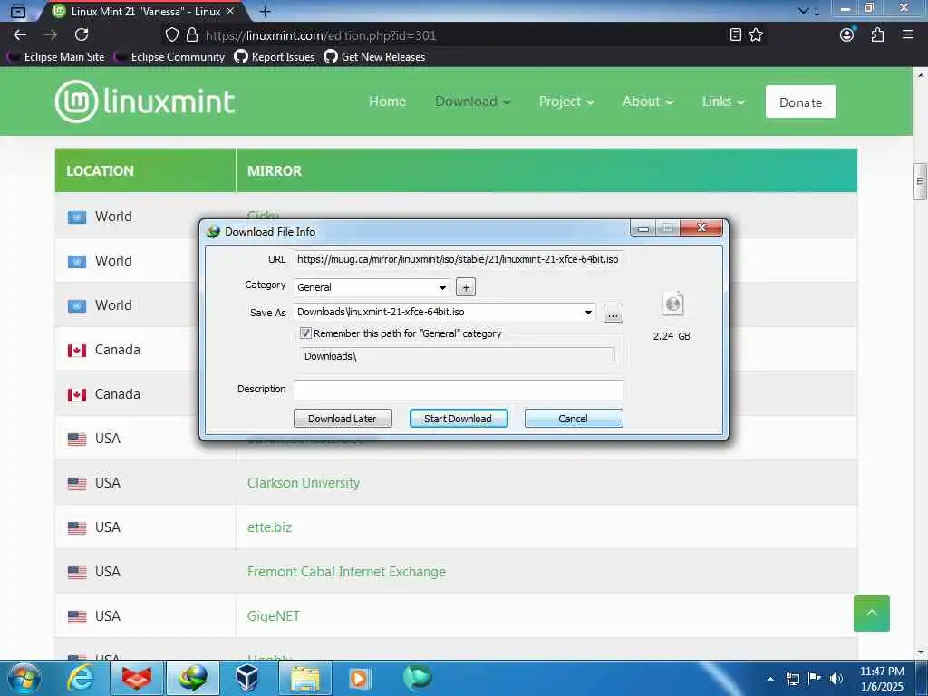Viewport: 928px width, 696px height.
Task: Browse for save location with ellipsis button
Action: [614, 313]
